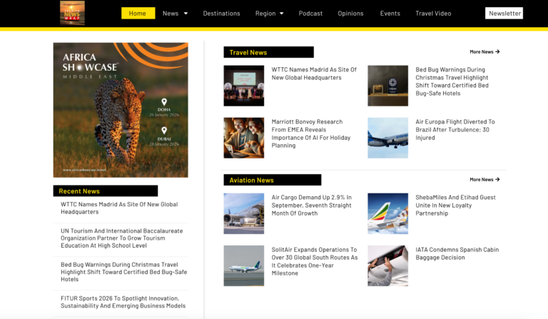Open IATA Condemns Spanish Cabin Baggage headline

coord(457,253)
